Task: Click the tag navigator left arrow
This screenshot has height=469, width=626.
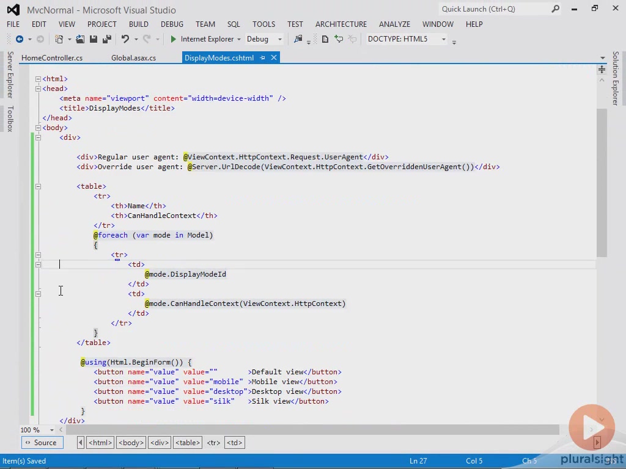Action: pos(81,443)
